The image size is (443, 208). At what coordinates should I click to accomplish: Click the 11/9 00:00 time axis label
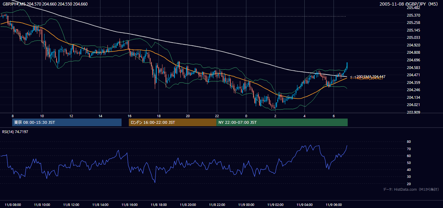(x=246, y=205)
